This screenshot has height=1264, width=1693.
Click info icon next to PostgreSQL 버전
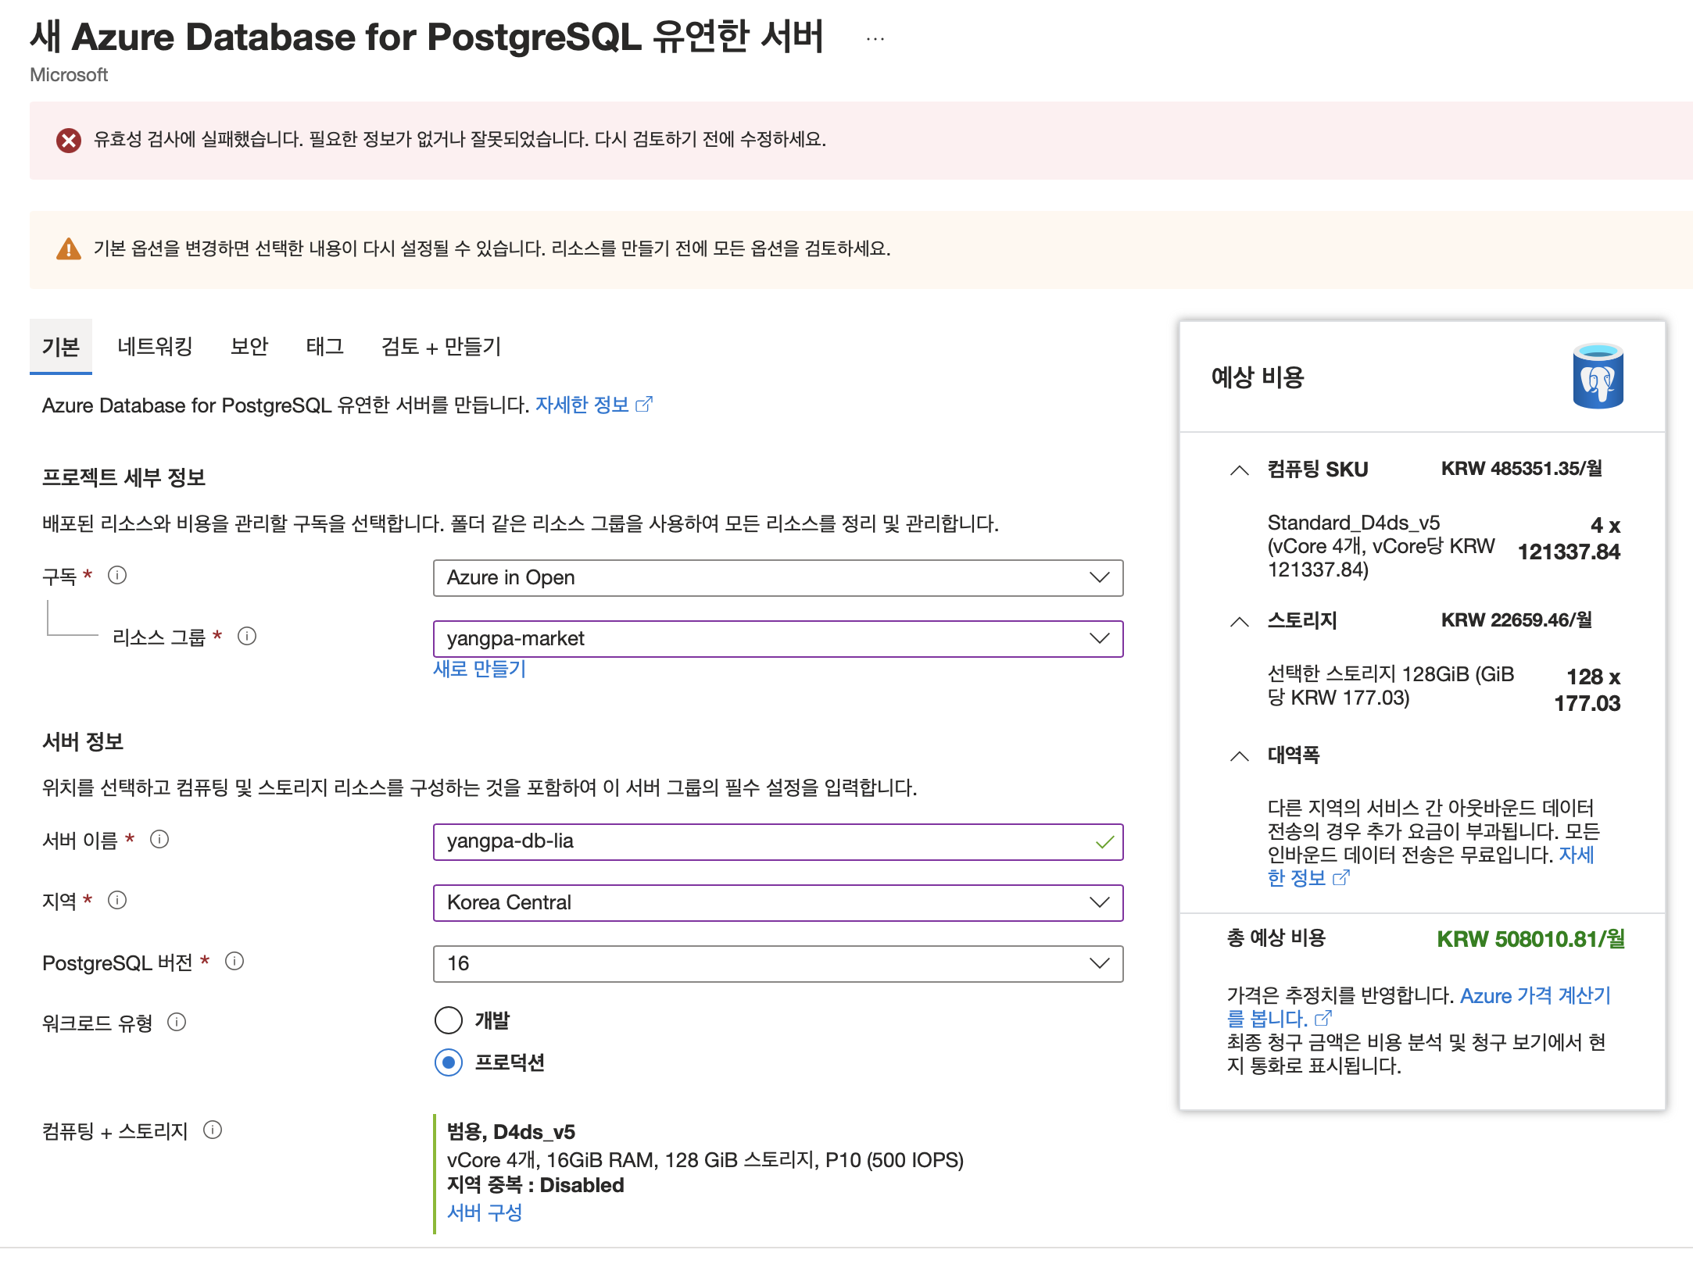click(234, 961)
